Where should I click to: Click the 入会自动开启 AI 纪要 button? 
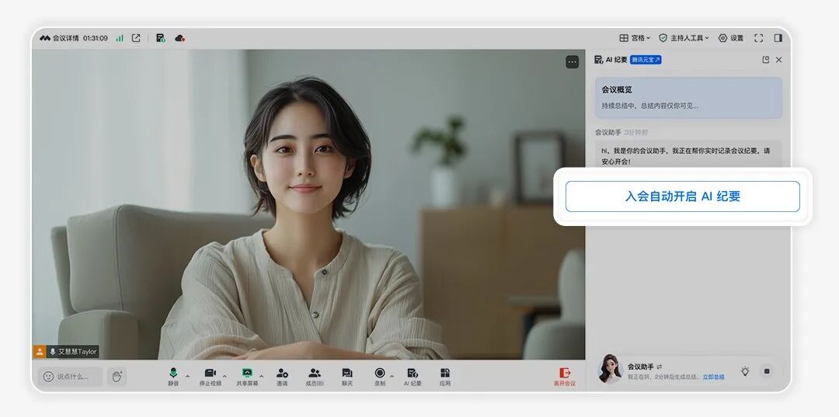click(682, 196)
